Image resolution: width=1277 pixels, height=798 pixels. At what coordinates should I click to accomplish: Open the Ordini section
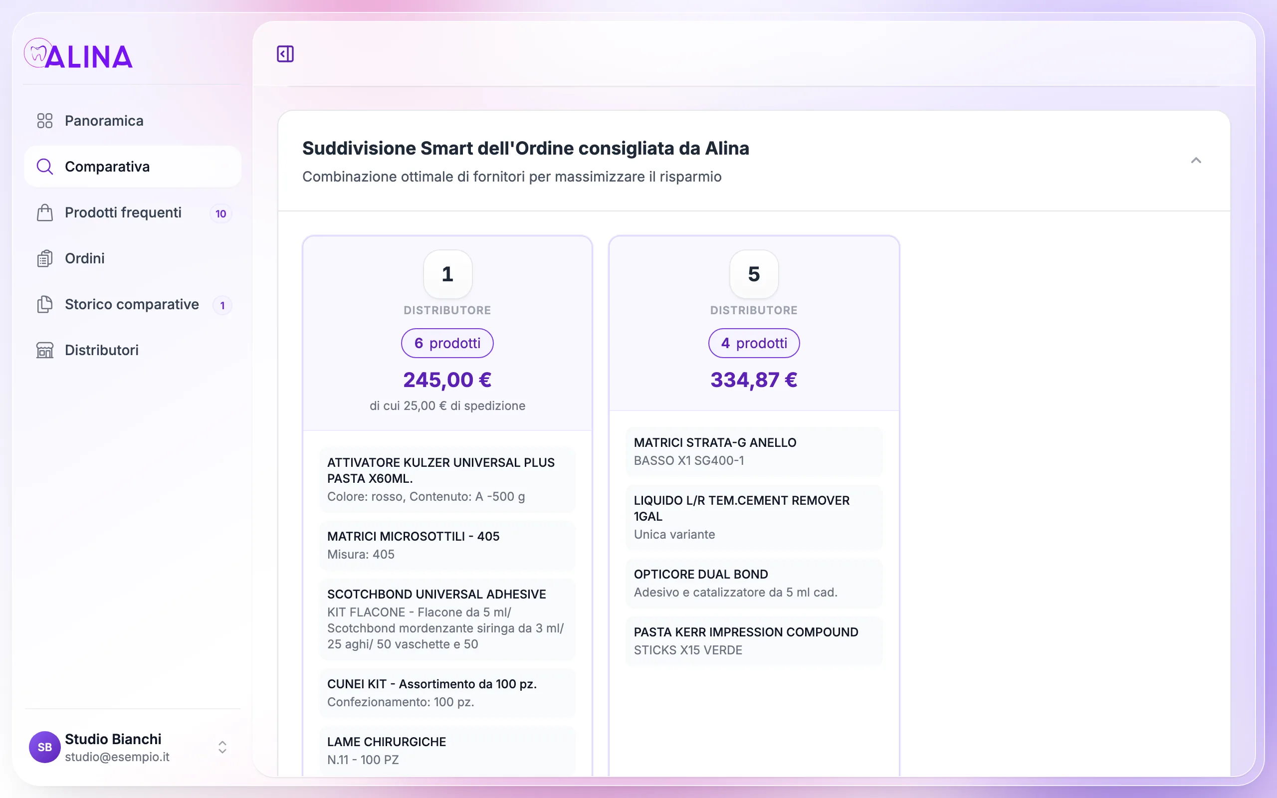(133, 259)
